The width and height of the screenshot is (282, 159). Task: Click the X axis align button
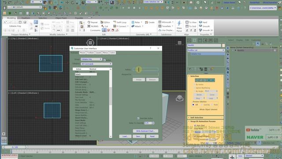coord(187,30)
